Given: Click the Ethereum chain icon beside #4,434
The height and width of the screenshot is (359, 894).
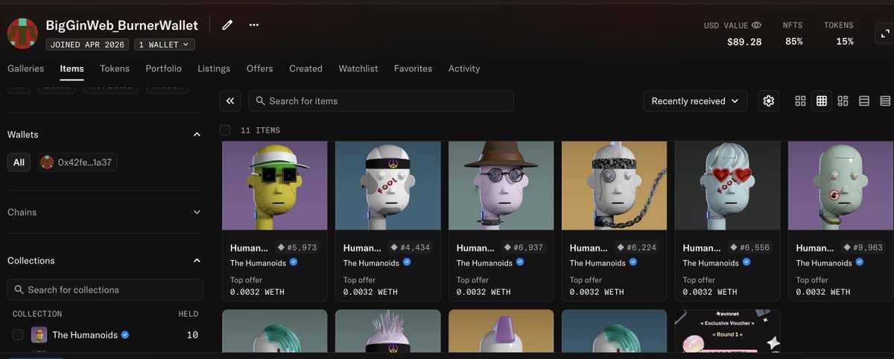Looking at the screenshot, I should [x=394, y=247].
